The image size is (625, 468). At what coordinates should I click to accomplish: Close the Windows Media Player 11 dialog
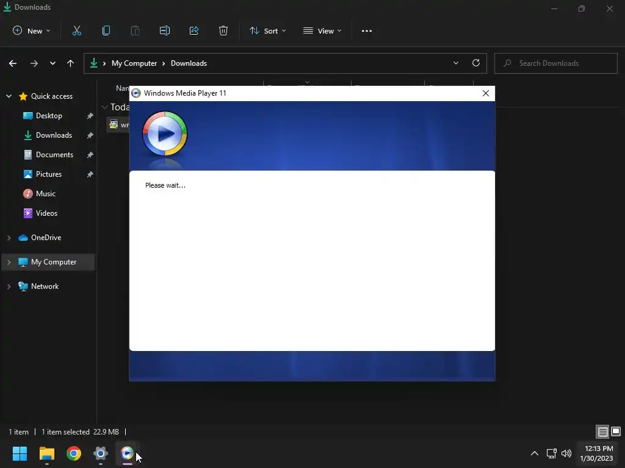(485, 93)
